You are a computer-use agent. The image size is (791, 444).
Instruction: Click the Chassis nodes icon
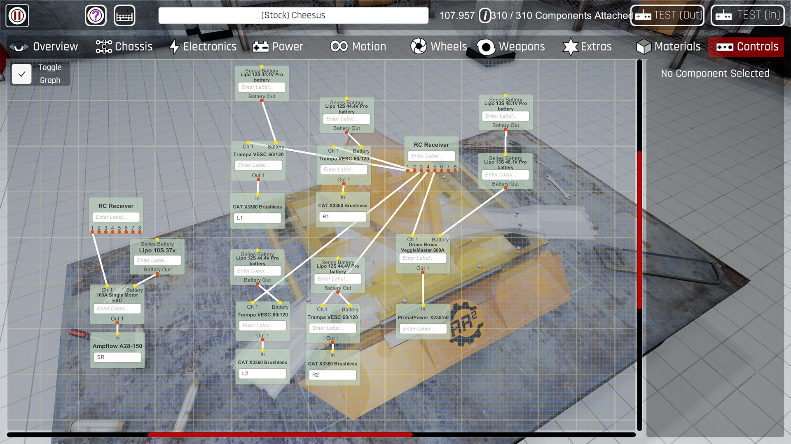(103, 46)
